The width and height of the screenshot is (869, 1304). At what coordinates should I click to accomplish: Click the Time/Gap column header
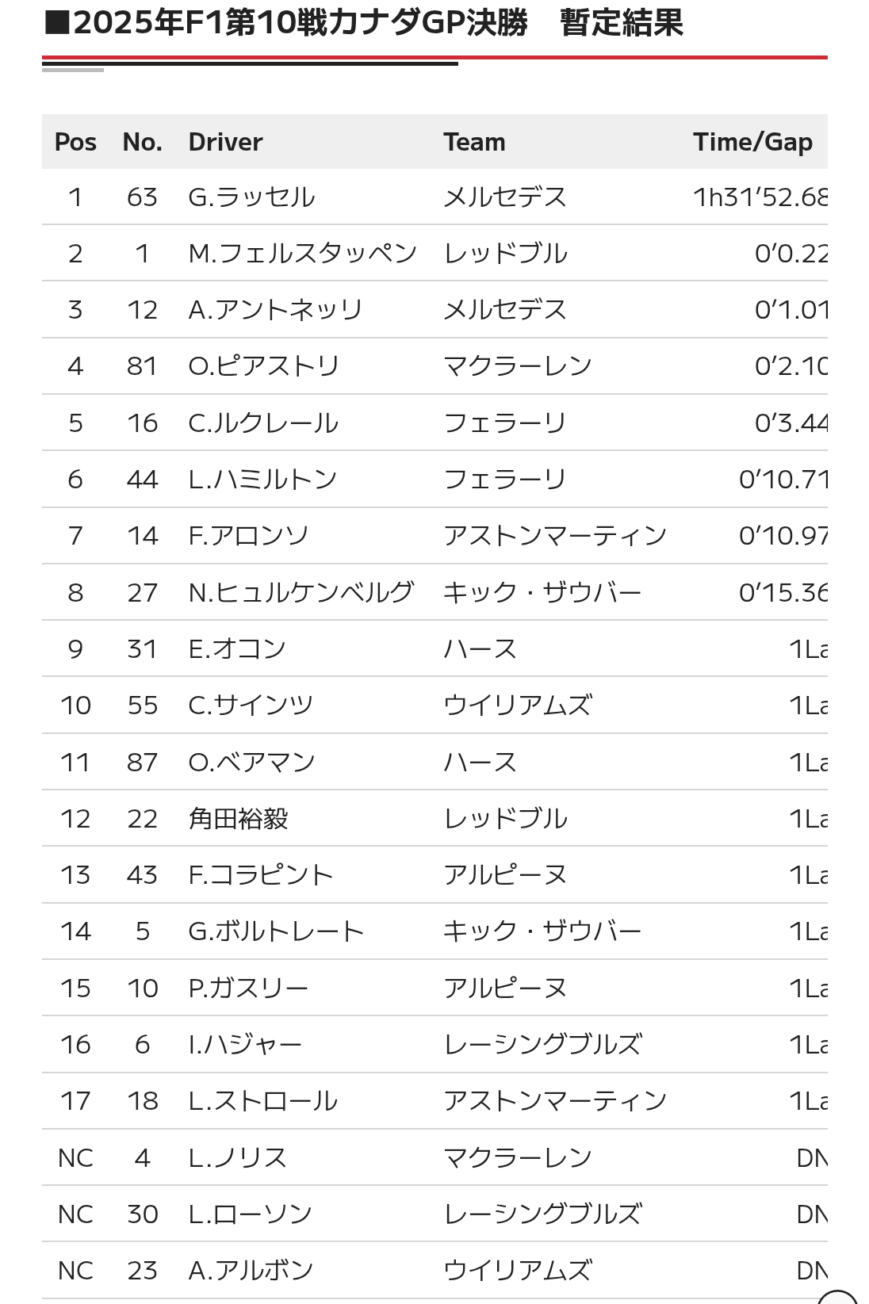coord(752,142)
